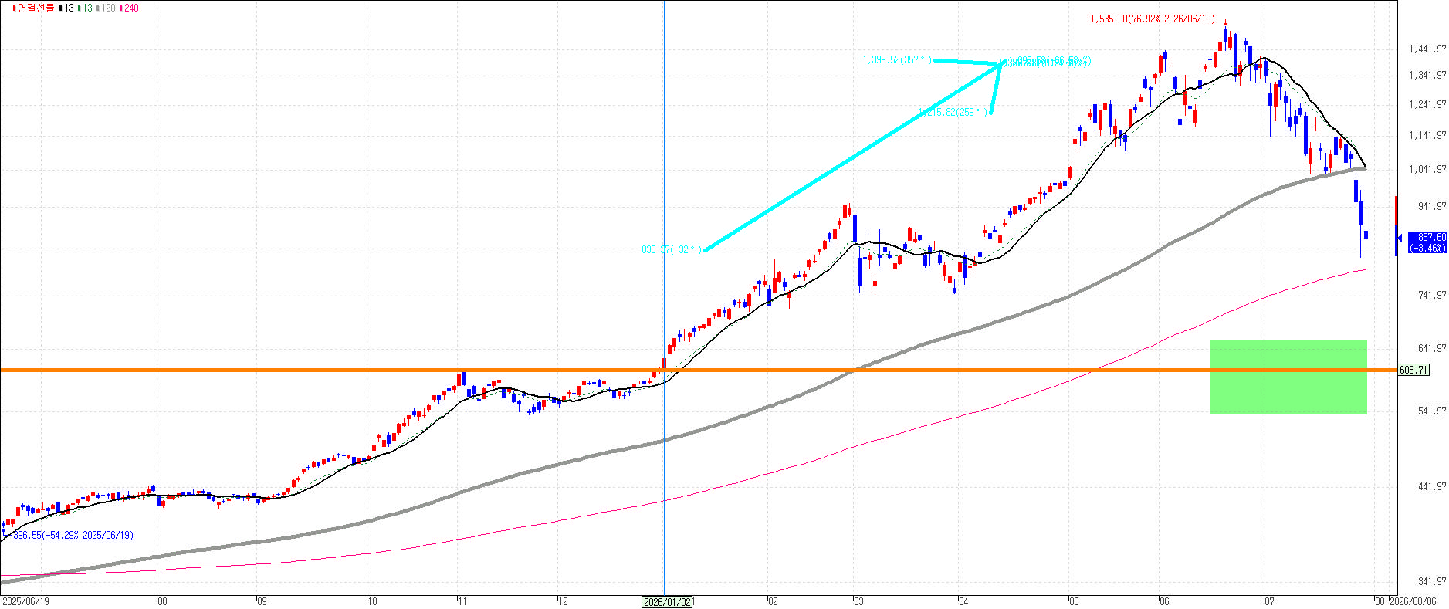Click the 396.55 low price annotation

coord(73,535)
